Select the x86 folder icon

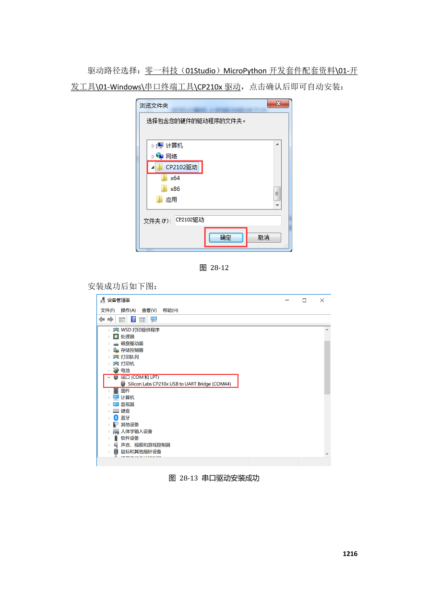164,189
